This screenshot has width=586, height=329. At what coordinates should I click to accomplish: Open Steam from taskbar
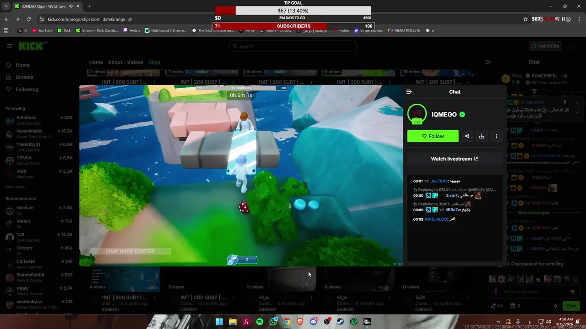[x=340, y=322]
